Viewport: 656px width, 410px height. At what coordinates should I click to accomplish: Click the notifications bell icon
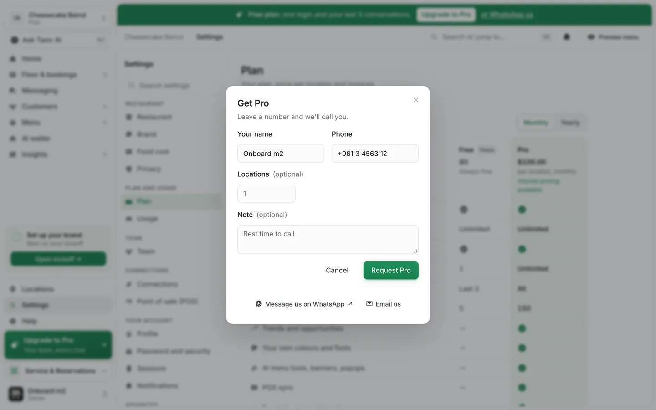567,37
